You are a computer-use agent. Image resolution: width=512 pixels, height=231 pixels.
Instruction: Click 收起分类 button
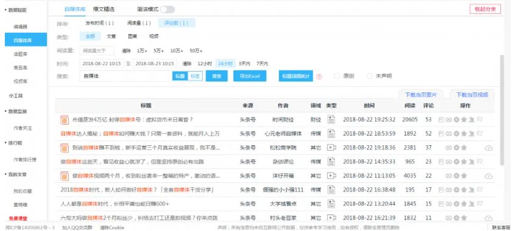pos(485,9)
